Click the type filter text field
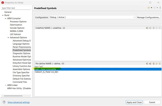The image size is (162, 106). click(16, 8)
